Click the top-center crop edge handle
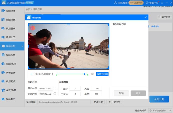173x113 pixels. tap(68, 24)
